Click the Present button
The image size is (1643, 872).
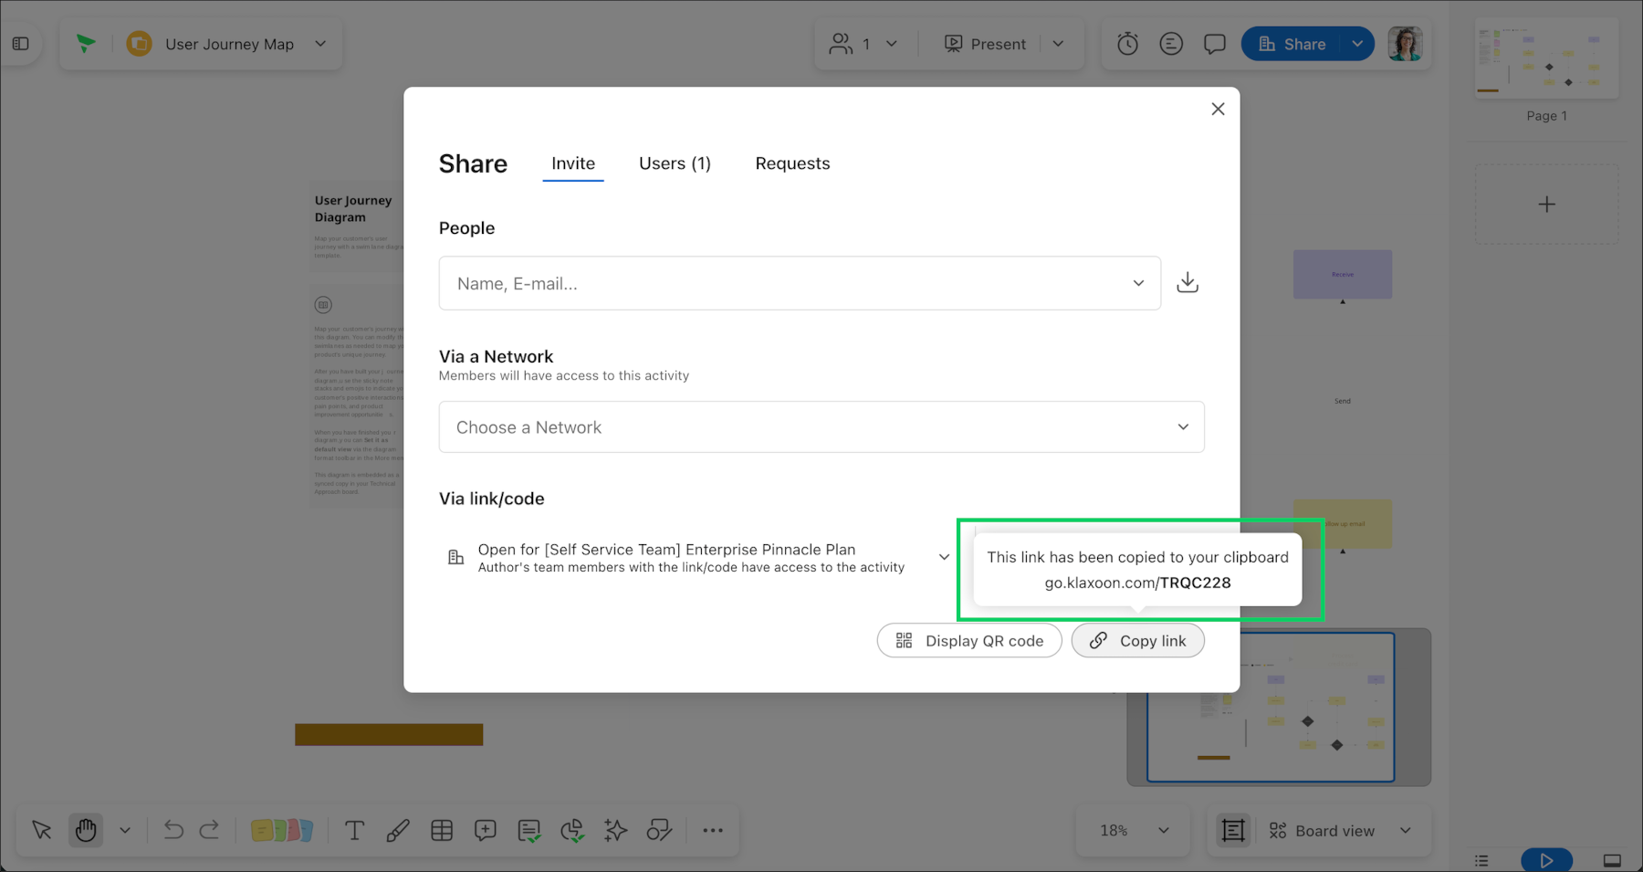[x=985, y=44]
